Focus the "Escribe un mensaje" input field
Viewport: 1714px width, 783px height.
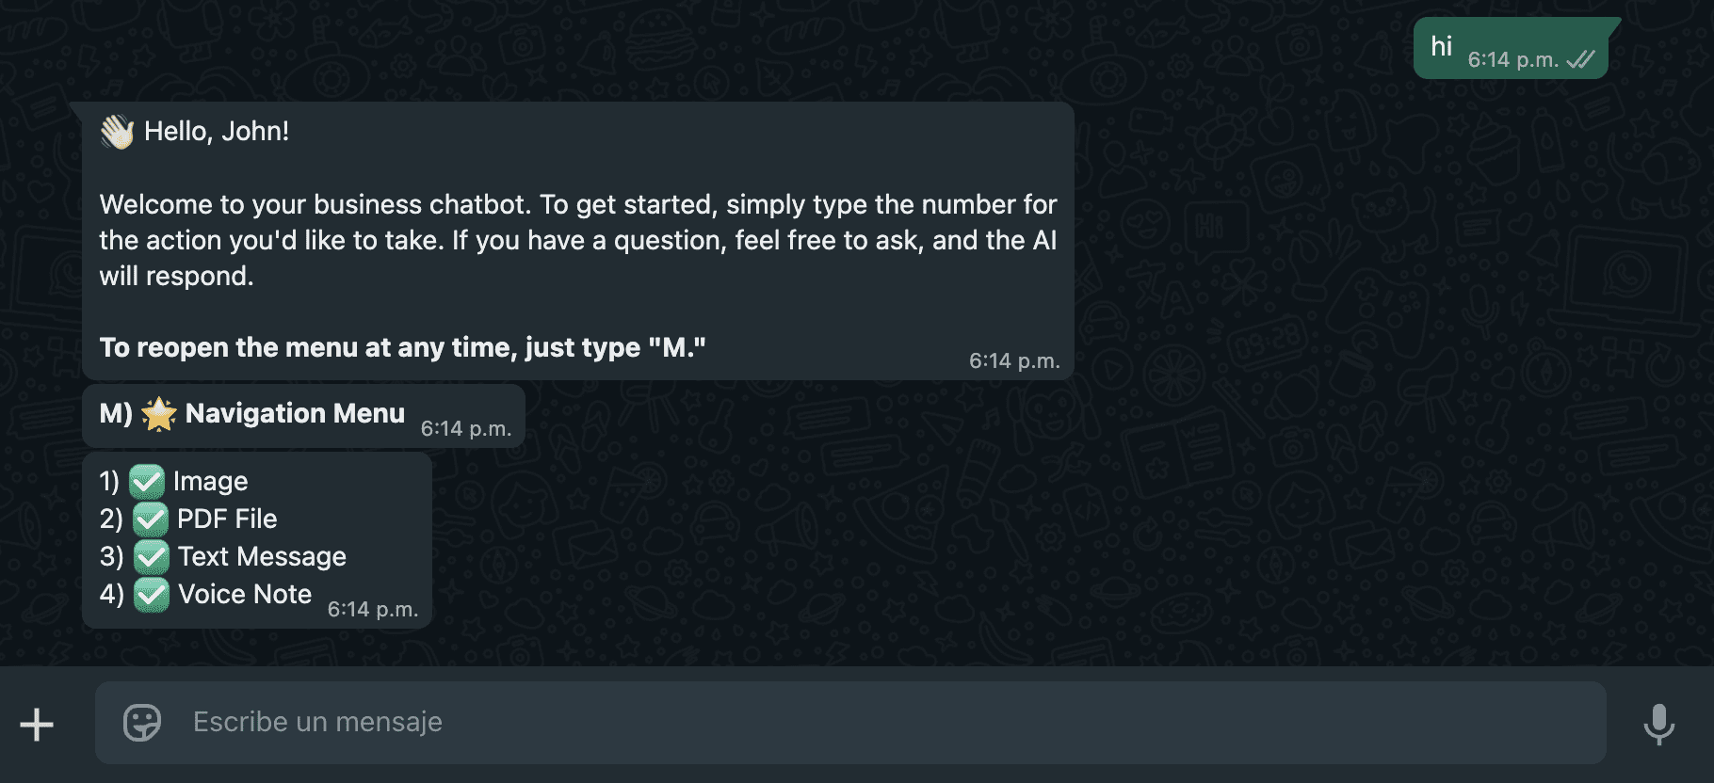[x=850, y=723]
